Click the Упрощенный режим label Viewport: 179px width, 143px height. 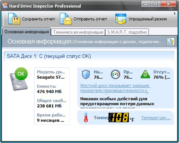coord(148,19)
